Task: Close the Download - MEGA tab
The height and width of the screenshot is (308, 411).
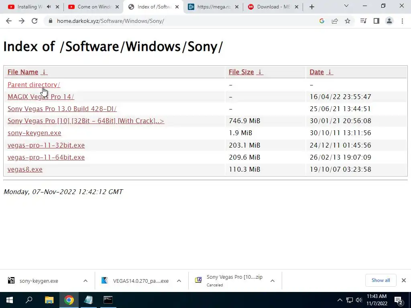Action: pos(297,7)
